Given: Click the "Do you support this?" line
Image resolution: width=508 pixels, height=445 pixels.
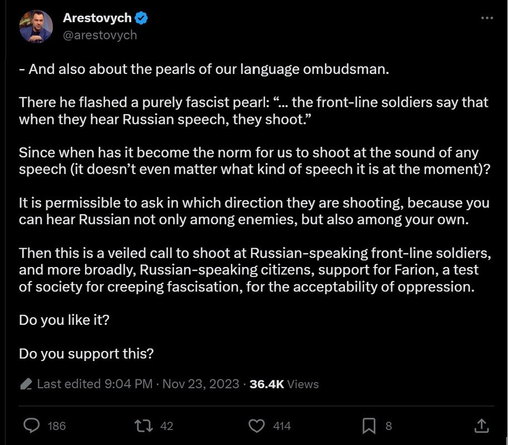Looking at the screenshot, I should pos(86,353).
